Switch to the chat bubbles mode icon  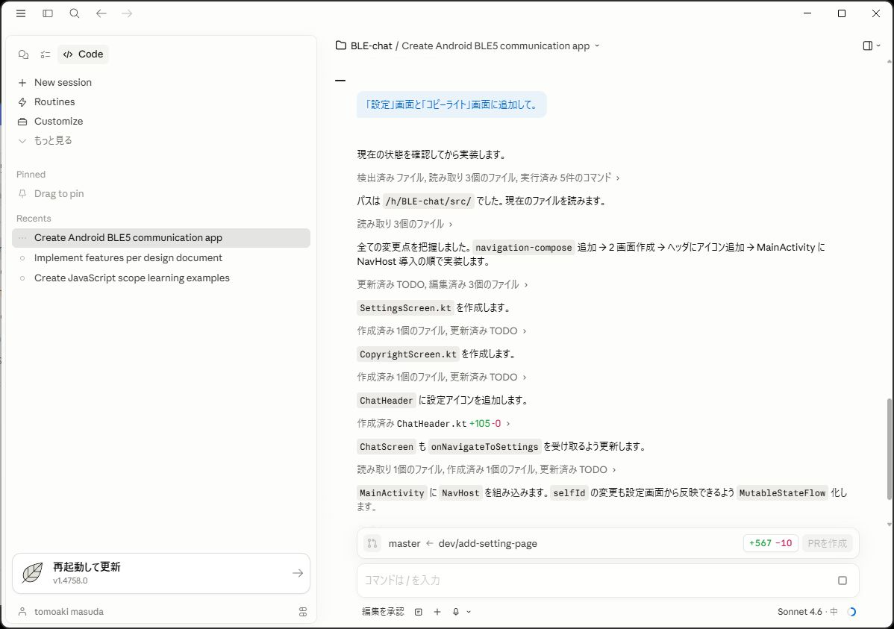tap(23, 54)
